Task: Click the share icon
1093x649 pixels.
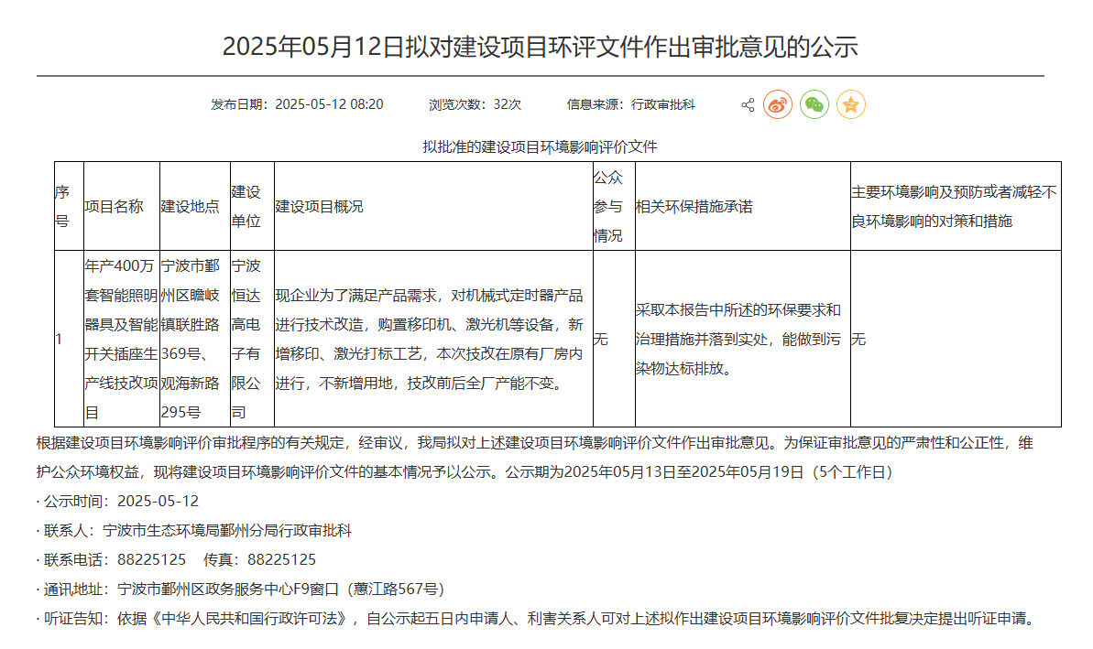Action: tap(748, 105)
